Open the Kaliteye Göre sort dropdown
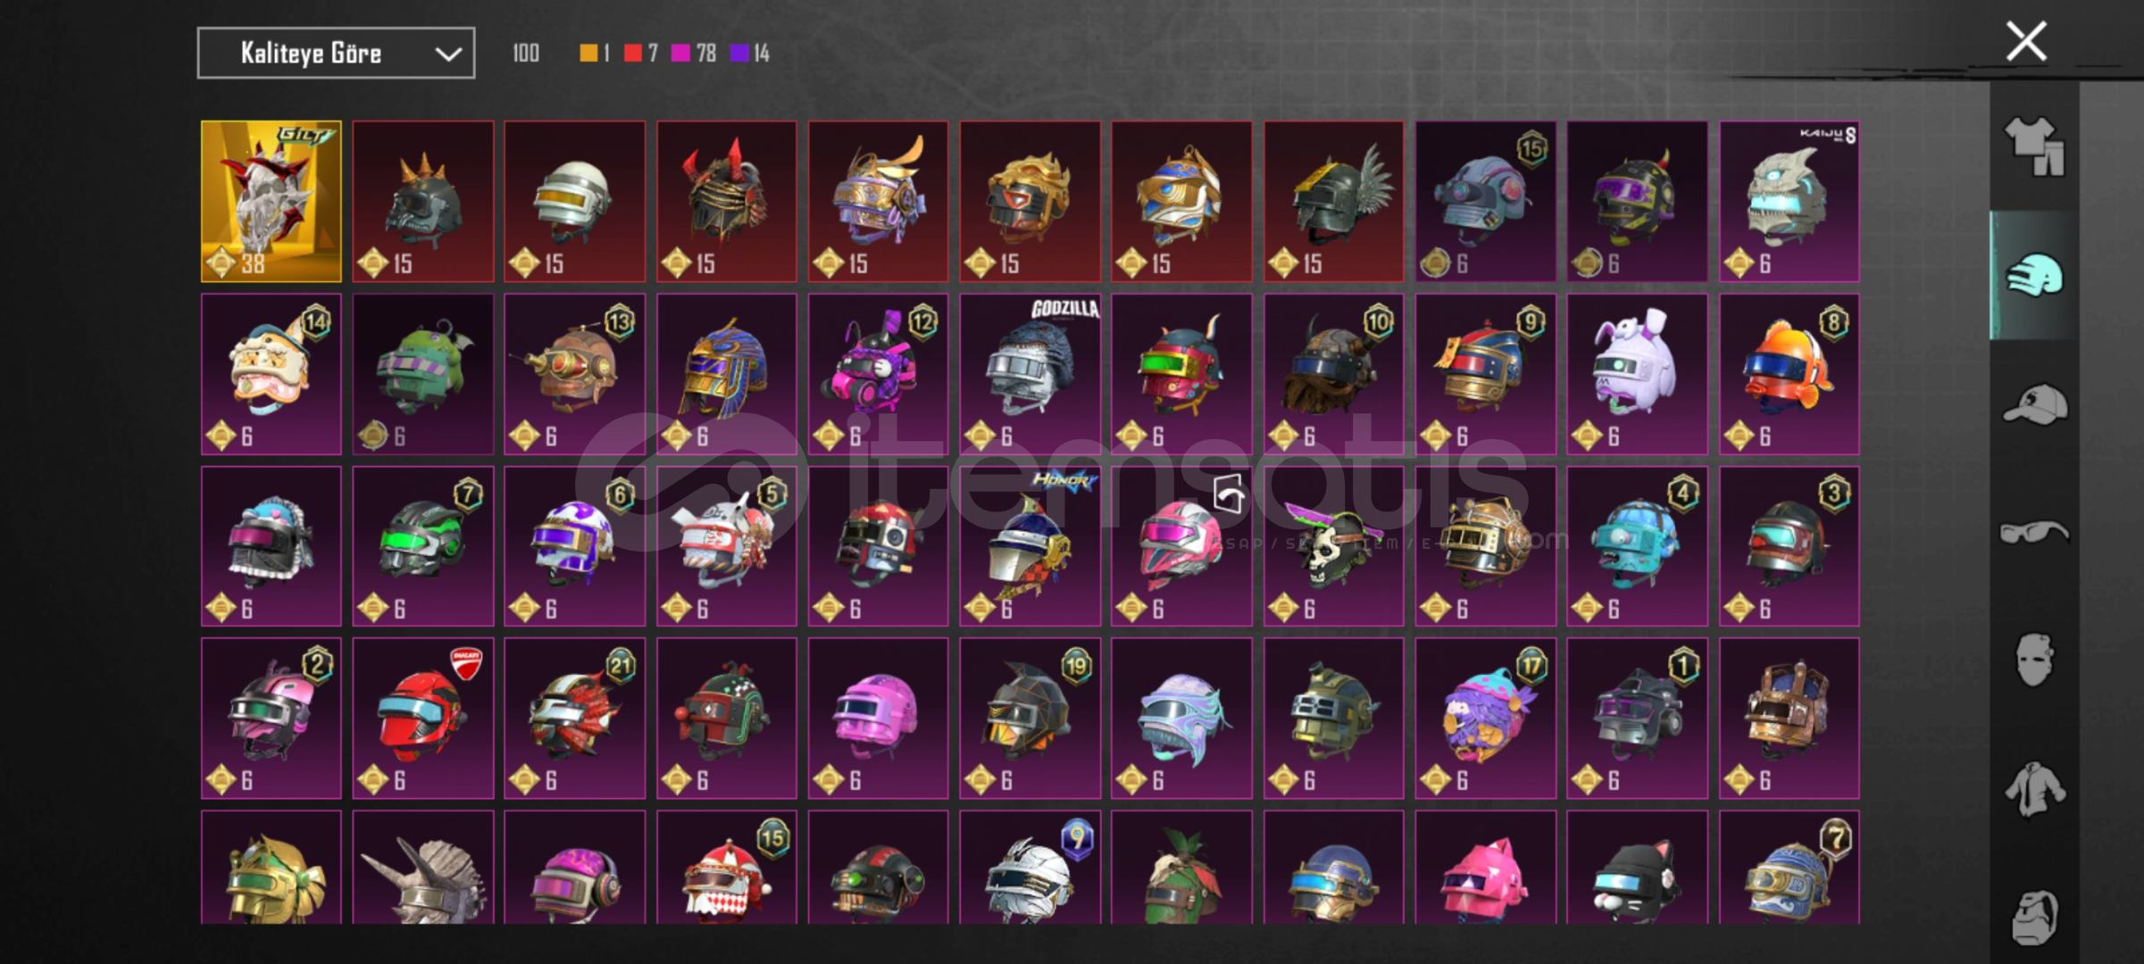 336,54
